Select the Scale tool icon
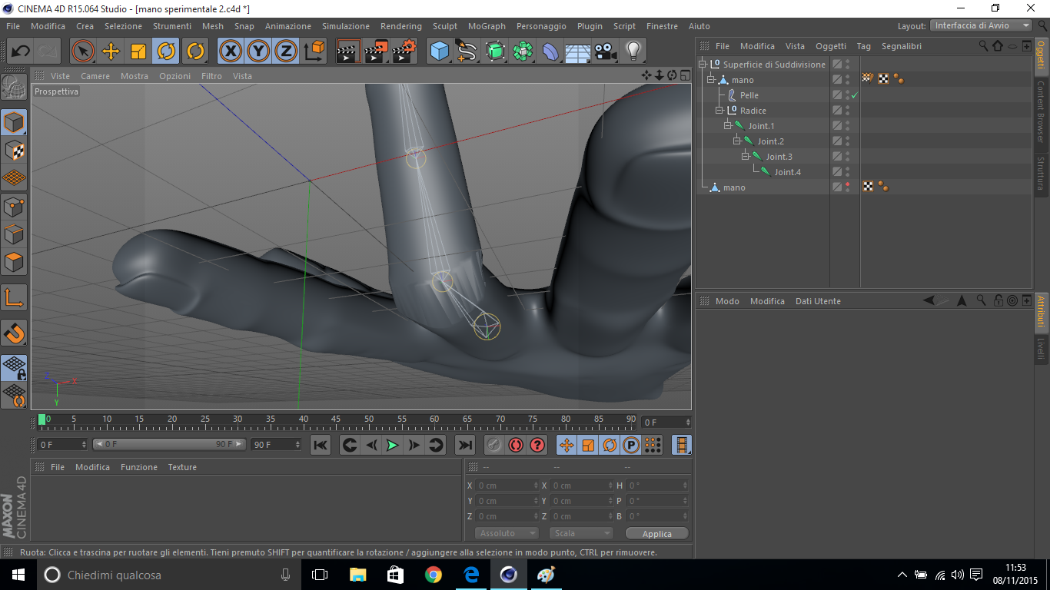 pos(138,51)
